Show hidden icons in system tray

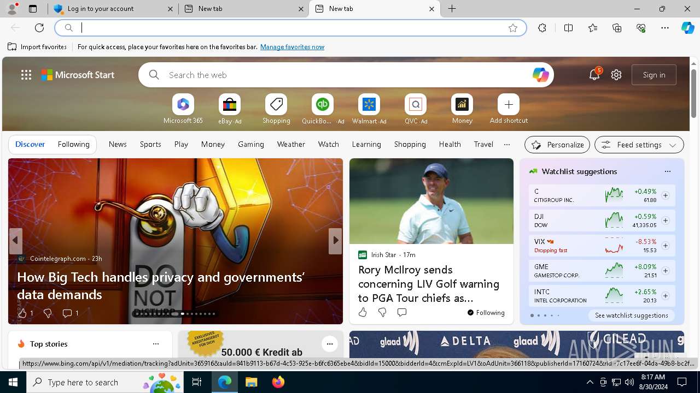tap(590, 382)
